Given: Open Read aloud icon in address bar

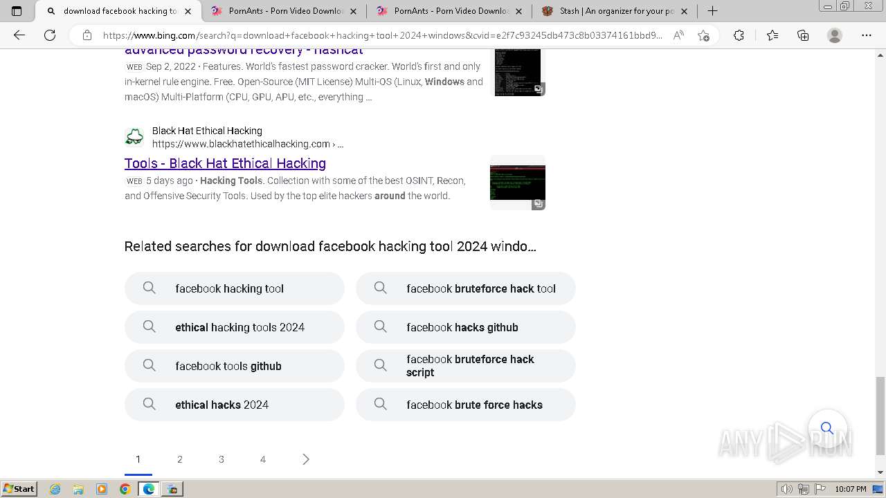Looking at the screenshot, I should 678,35.
